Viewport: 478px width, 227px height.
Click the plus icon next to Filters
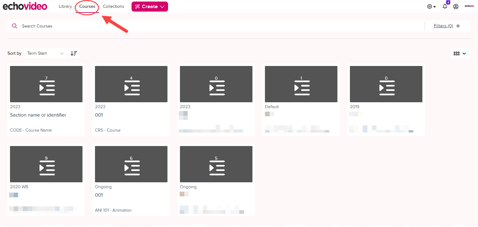tap(458, 26)
